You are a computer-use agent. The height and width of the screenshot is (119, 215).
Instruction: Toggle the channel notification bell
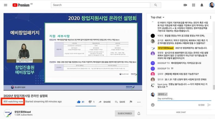(x=139, y=113)
